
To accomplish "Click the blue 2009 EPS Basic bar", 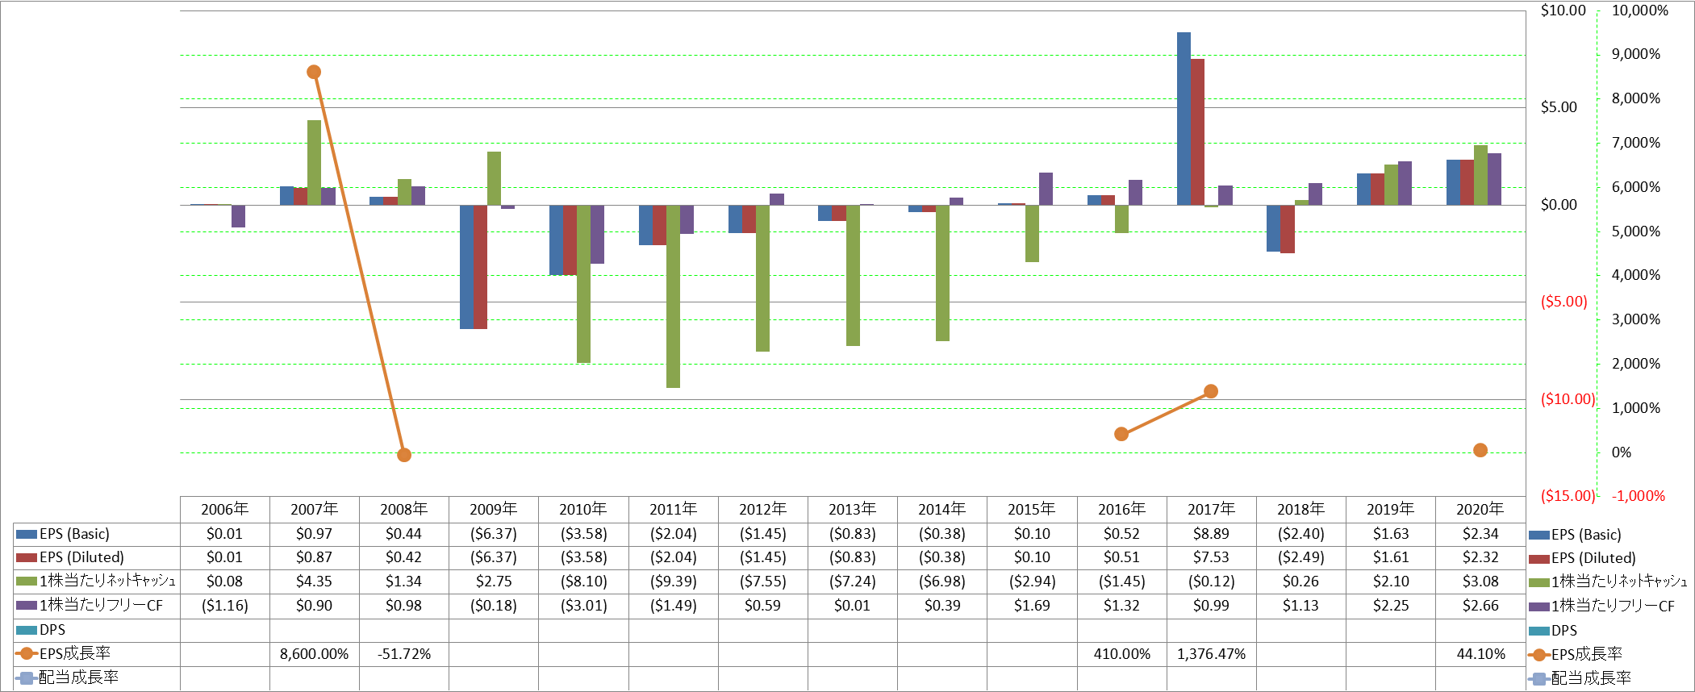I will pyautogui.click(x=466, y=267).
